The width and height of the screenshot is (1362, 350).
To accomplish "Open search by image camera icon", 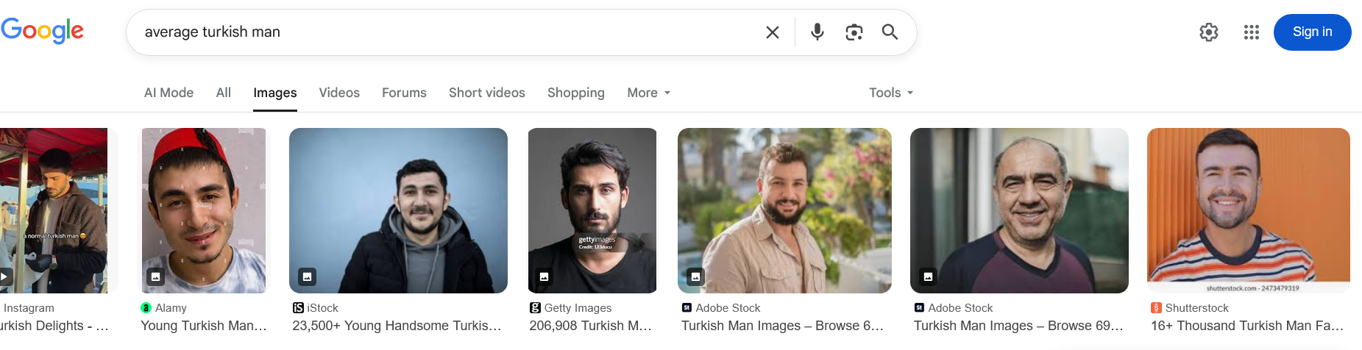I will click(854, 32).
